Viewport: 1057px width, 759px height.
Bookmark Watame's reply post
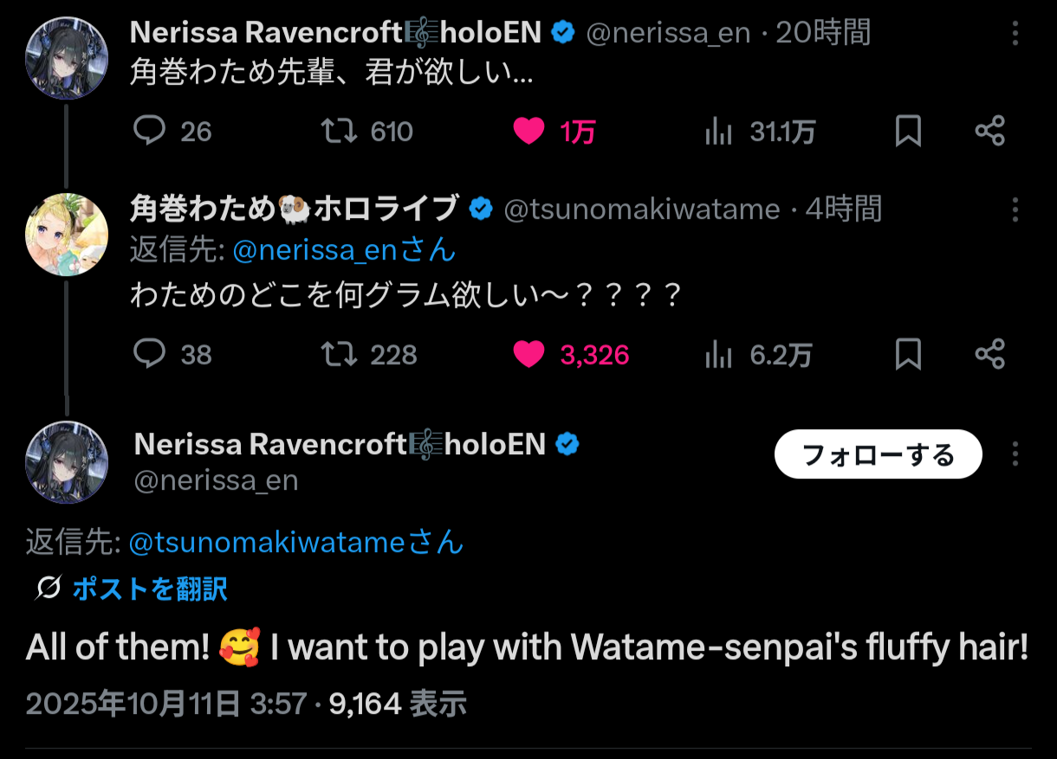[x=908, y=354]
